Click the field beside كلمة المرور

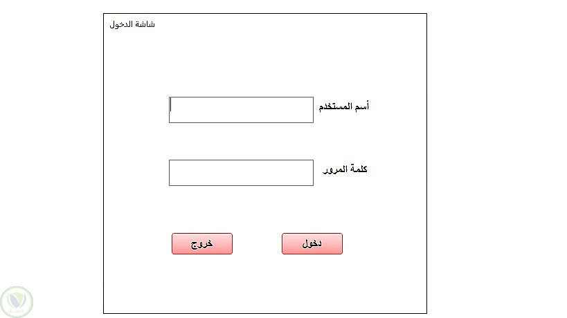pos(241,173)
